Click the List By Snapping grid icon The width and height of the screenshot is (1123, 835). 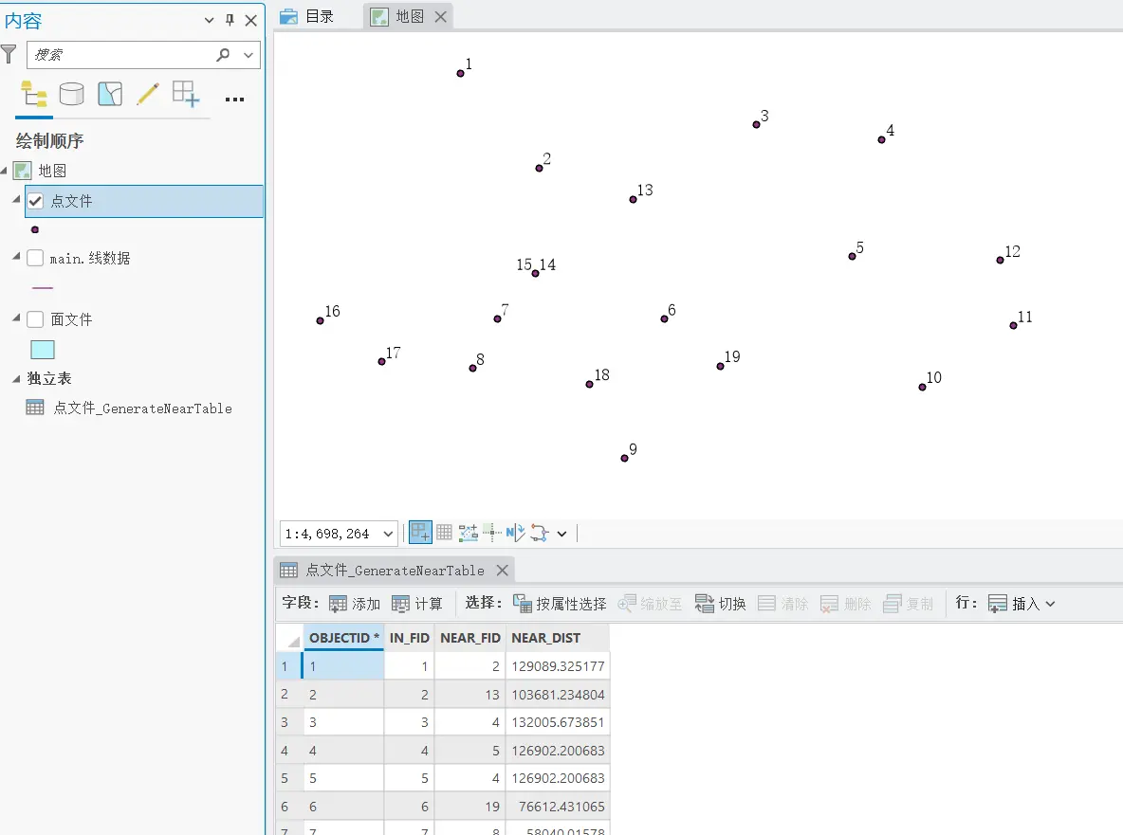pos(186,95)
